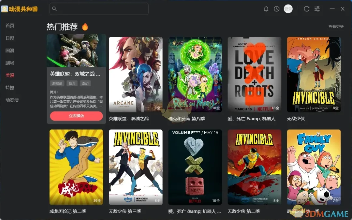The image size is (352, 220).
Task: Open the watch history clock icon
Action: click(277, 9)
